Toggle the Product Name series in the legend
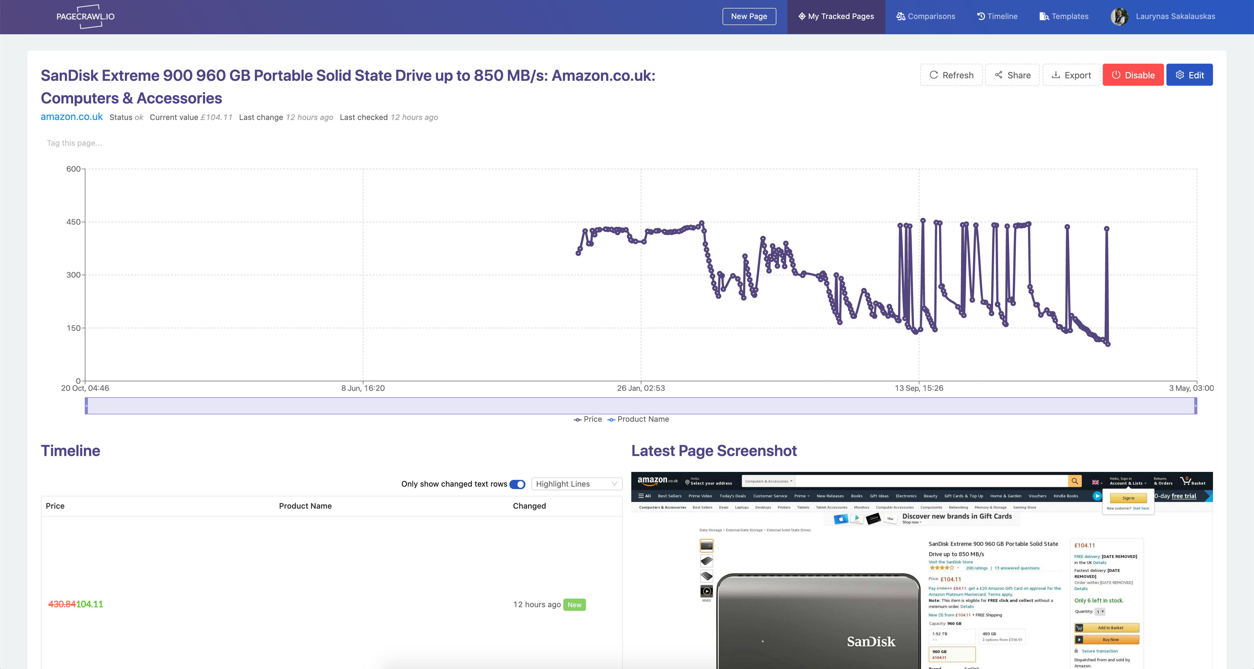This screenshot has height=669, width=1254. (638, 419)
